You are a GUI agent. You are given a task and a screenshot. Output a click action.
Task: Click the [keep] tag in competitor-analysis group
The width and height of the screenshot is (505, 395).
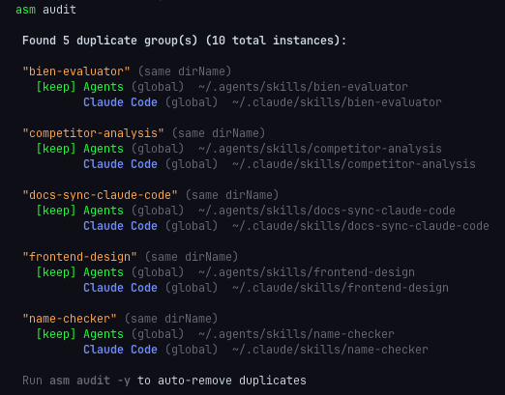point(56,149)
